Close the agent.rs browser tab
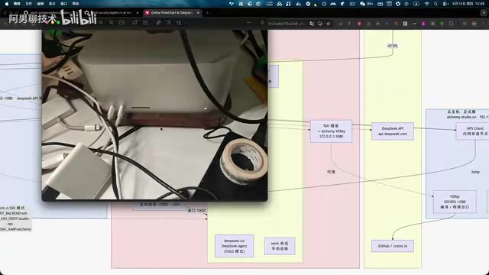489x275 pixels. [138, 13]
